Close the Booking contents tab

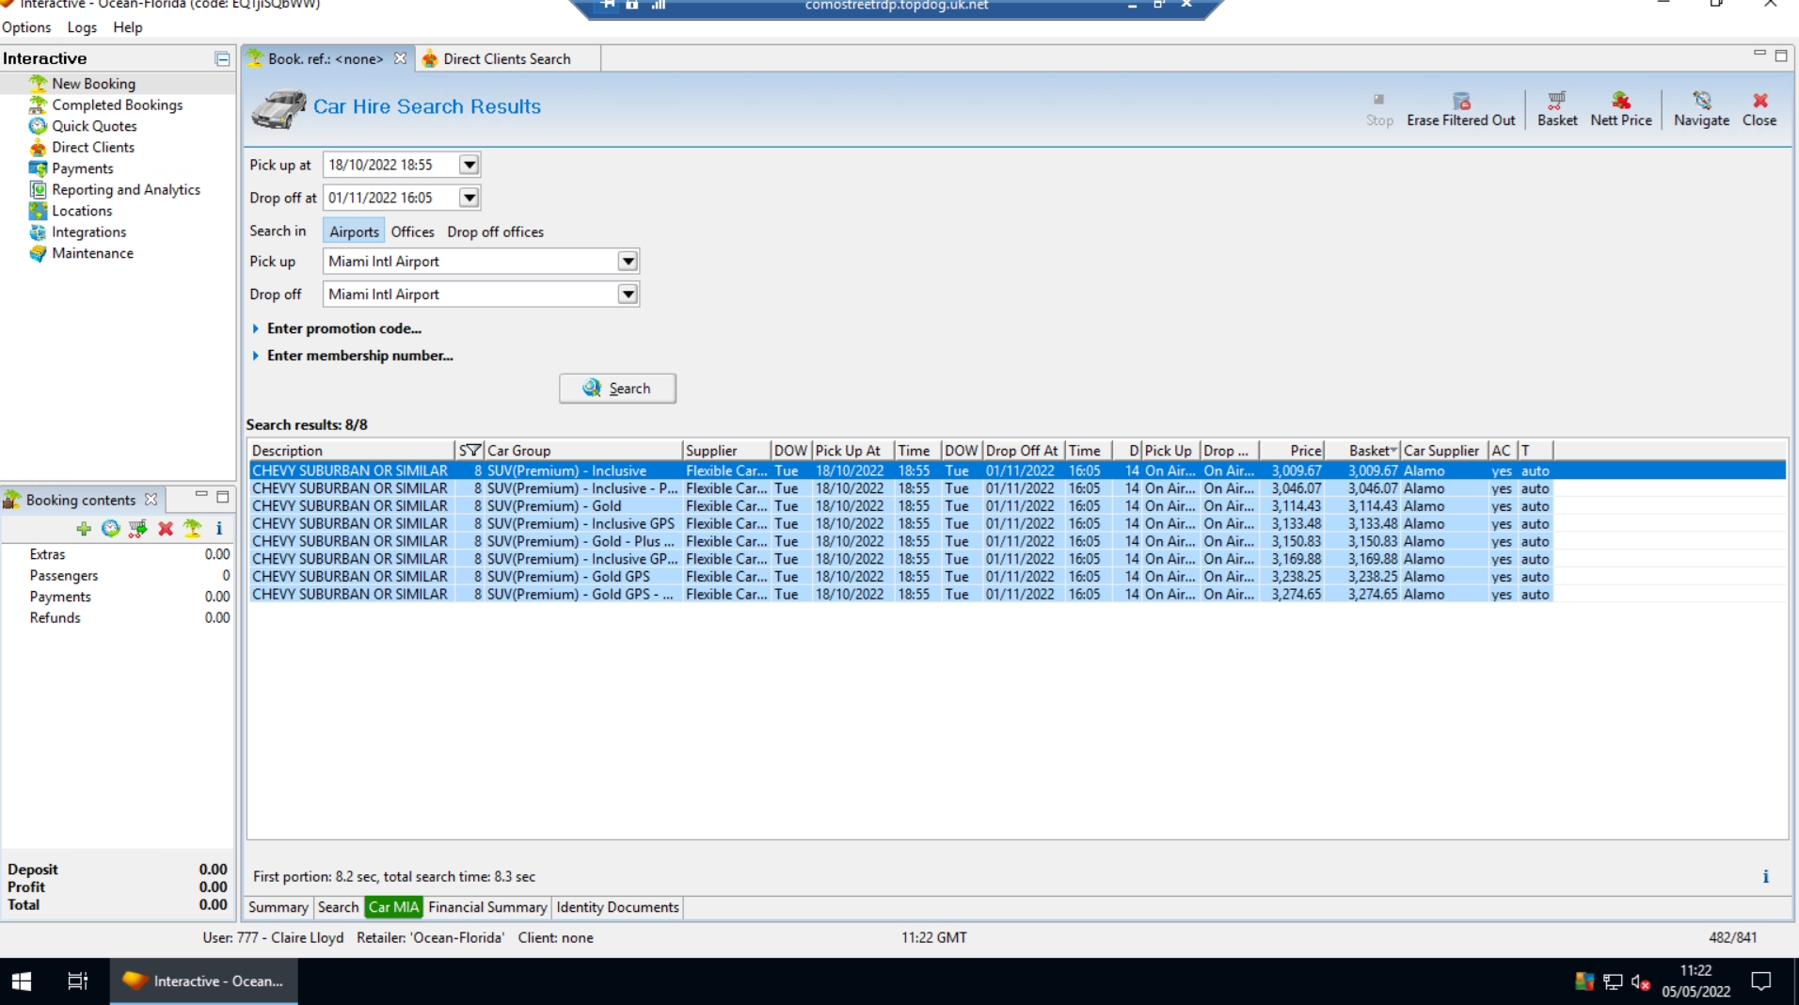[x=151, y=500]
